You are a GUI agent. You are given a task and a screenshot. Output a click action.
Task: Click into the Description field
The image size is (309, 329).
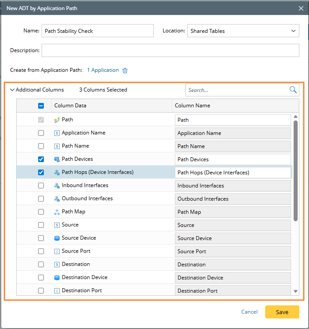tap(170, 50)
